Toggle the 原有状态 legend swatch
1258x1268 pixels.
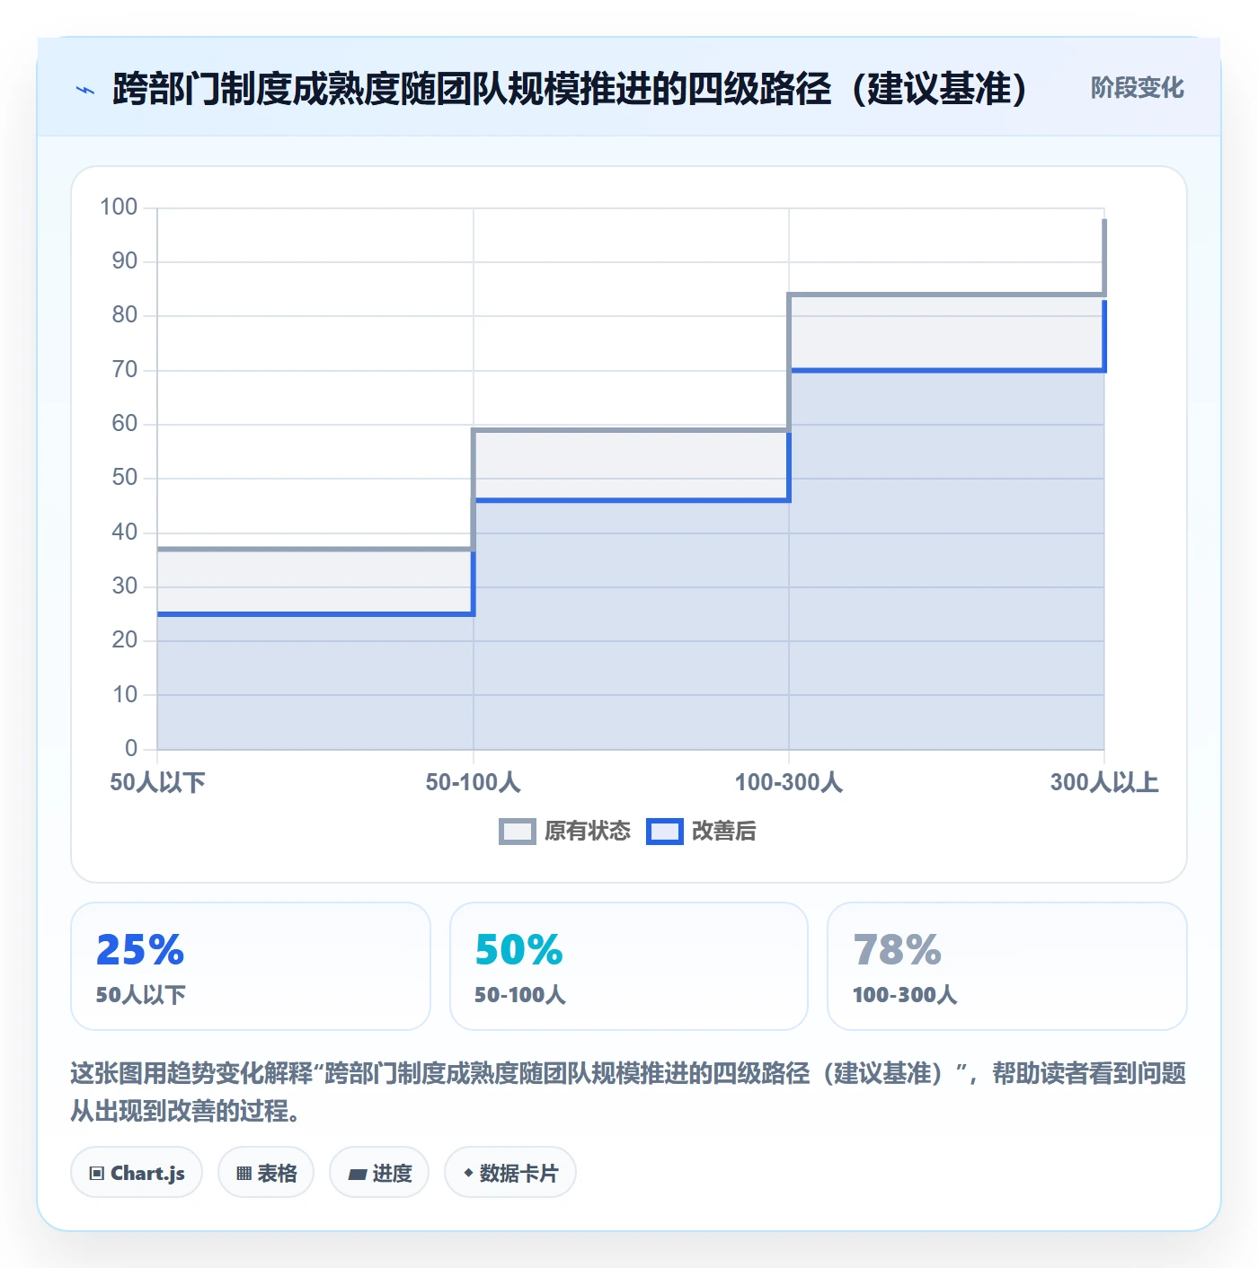click(518, 832)
